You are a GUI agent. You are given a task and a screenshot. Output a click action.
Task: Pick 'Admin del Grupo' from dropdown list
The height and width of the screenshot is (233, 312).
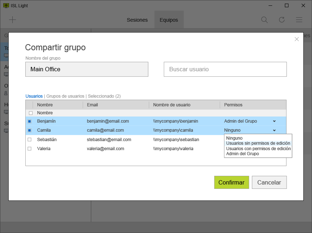pos(243,154)
